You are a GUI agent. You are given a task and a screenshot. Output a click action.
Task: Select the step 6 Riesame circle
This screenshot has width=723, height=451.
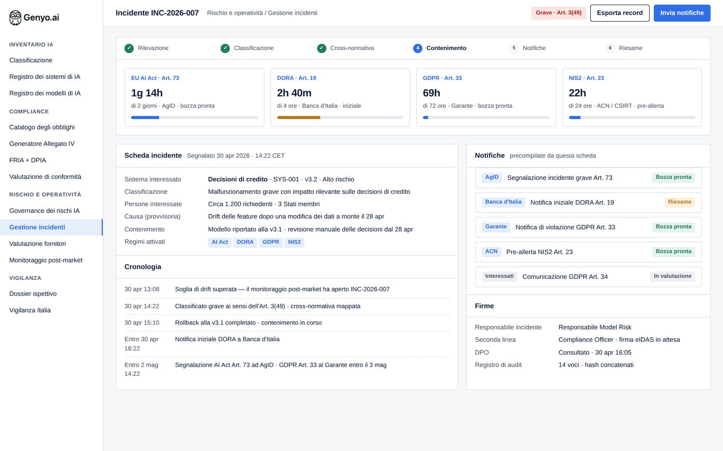(x=610, y=48)
